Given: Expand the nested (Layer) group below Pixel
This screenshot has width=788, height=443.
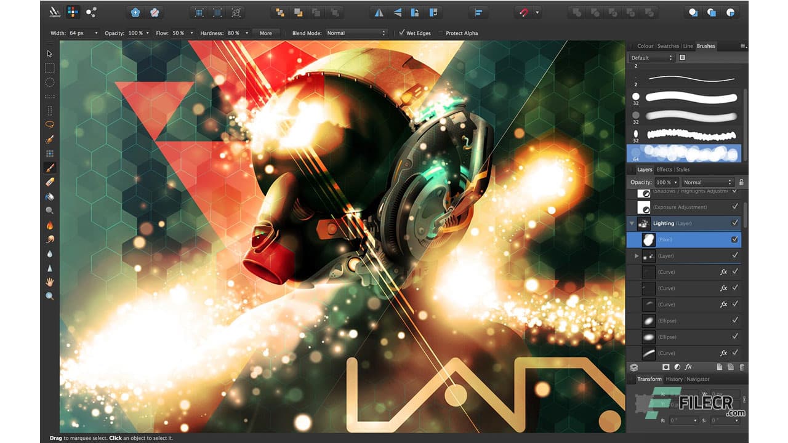Looking at the screenshot, I should click(x=637, y=256).
